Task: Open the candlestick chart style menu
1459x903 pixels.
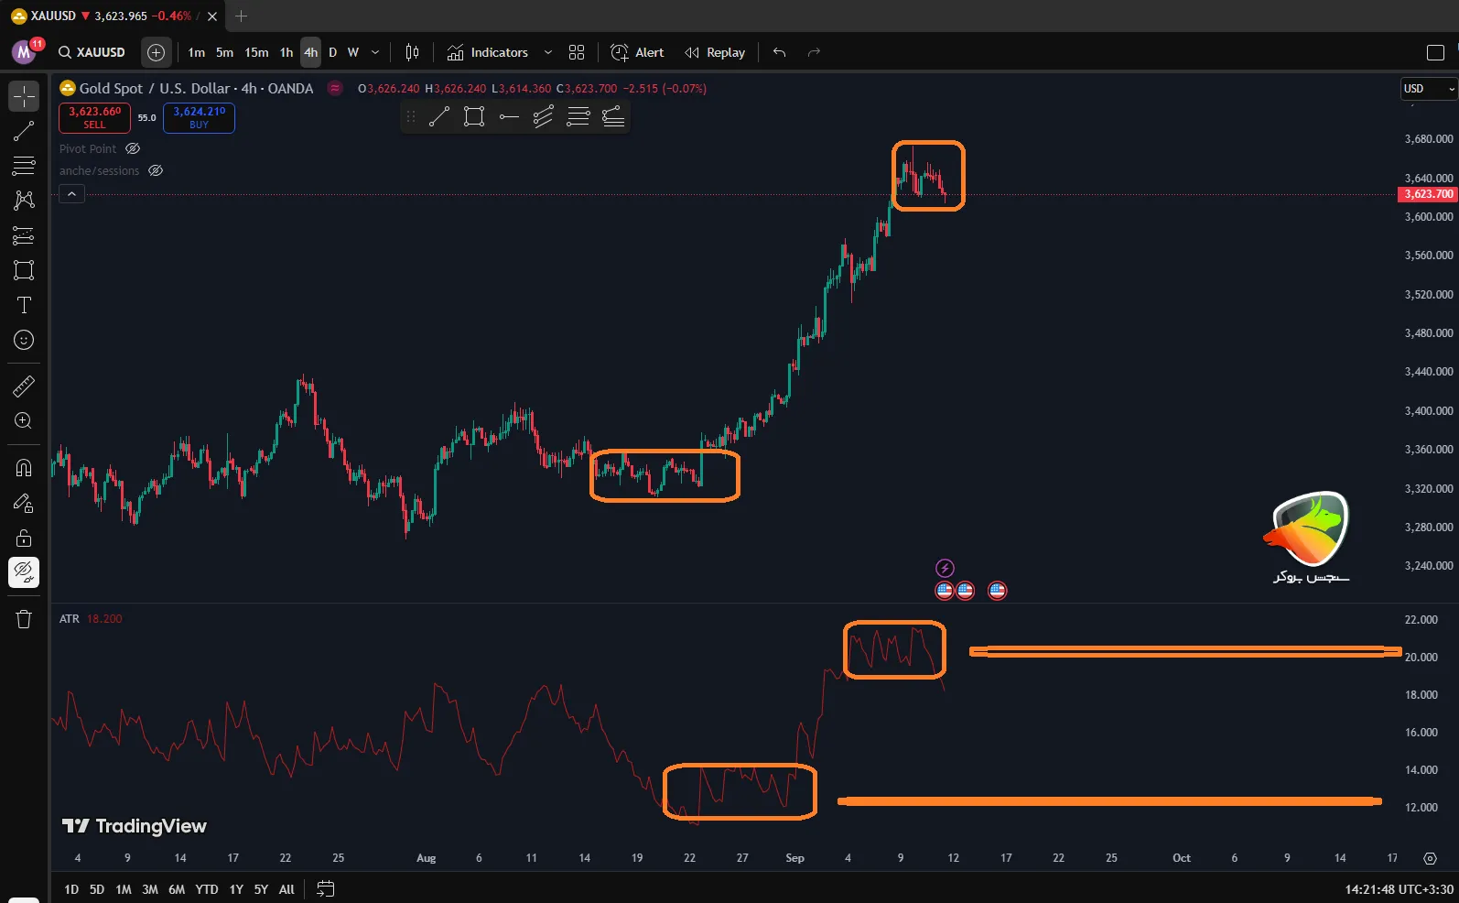Action: [x=413, y=52]
